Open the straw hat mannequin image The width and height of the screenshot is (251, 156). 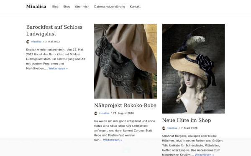pos(193,69)
